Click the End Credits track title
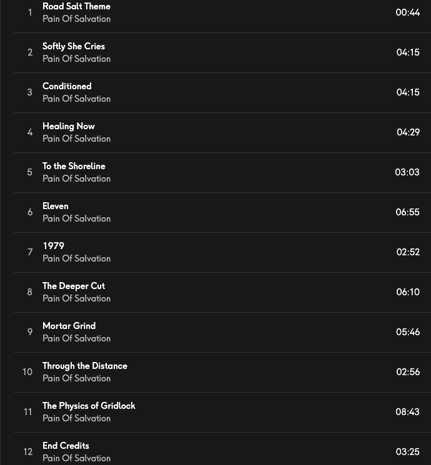 66,446
